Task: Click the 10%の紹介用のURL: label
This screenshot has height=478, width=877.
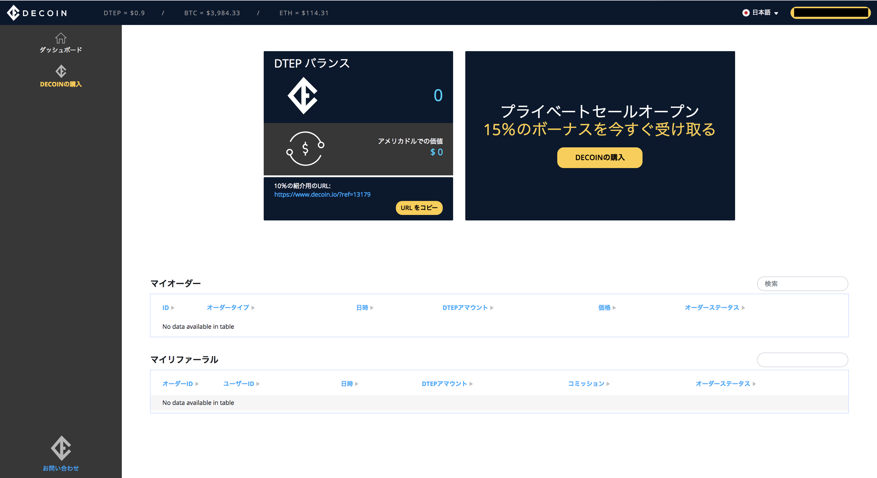Action: coord(302,186)
